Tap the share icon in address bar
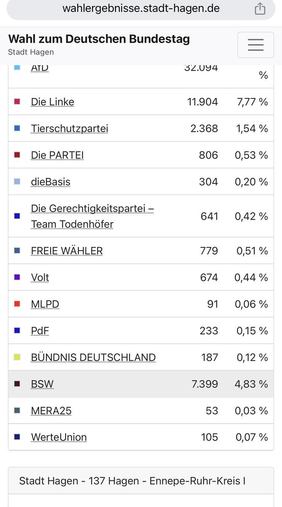This screenshot has height=507, width=282. point(260,8)
